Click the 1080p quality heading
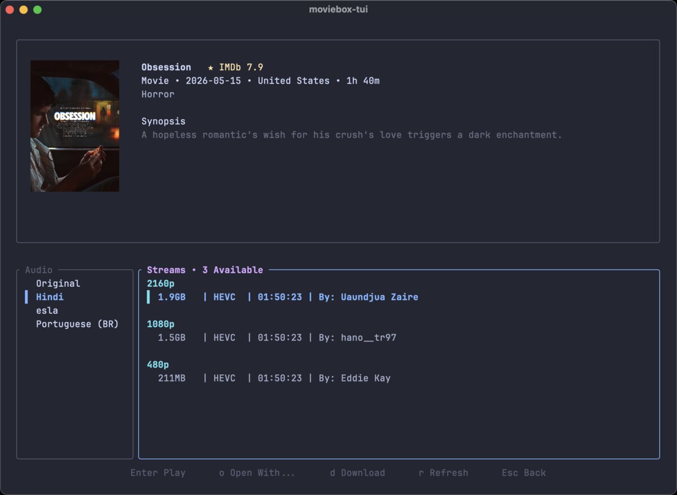This screenshot has width=677, height=495. tap(161, 324)
